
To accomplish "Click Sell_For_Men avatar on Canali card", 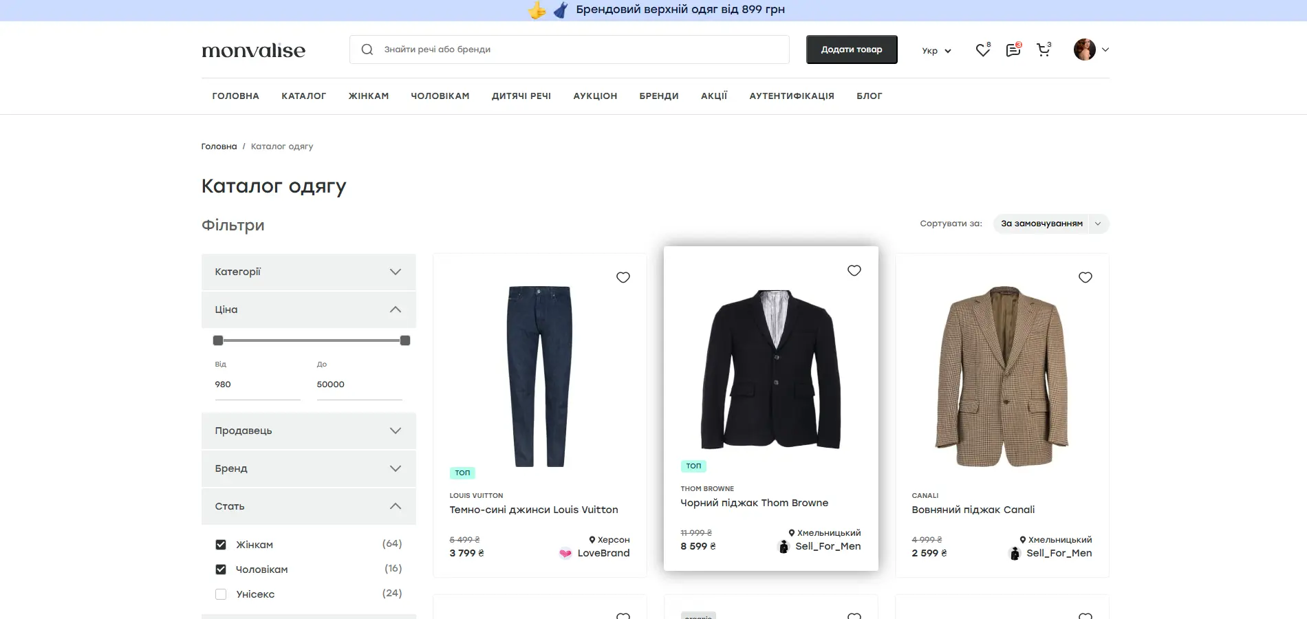I will tap(1015, 553).
